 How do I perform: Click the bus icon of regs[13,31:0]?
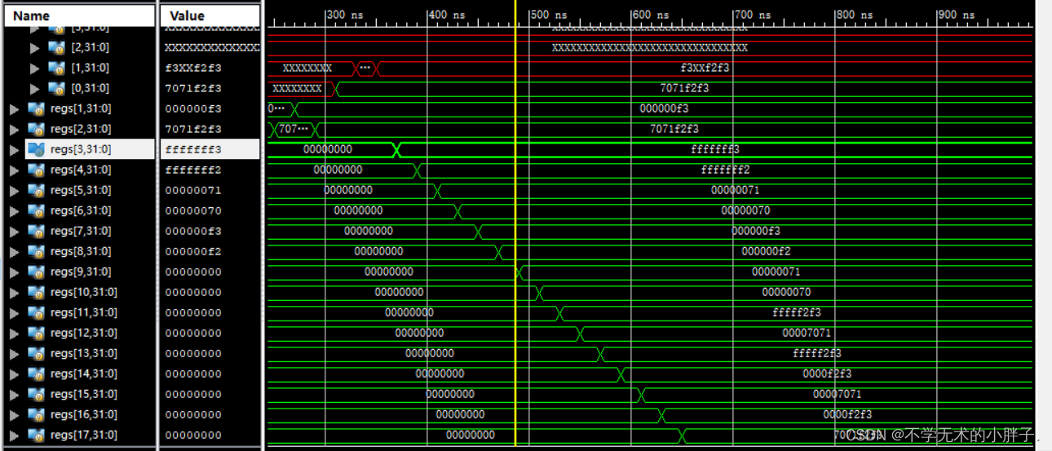(36, 353)
